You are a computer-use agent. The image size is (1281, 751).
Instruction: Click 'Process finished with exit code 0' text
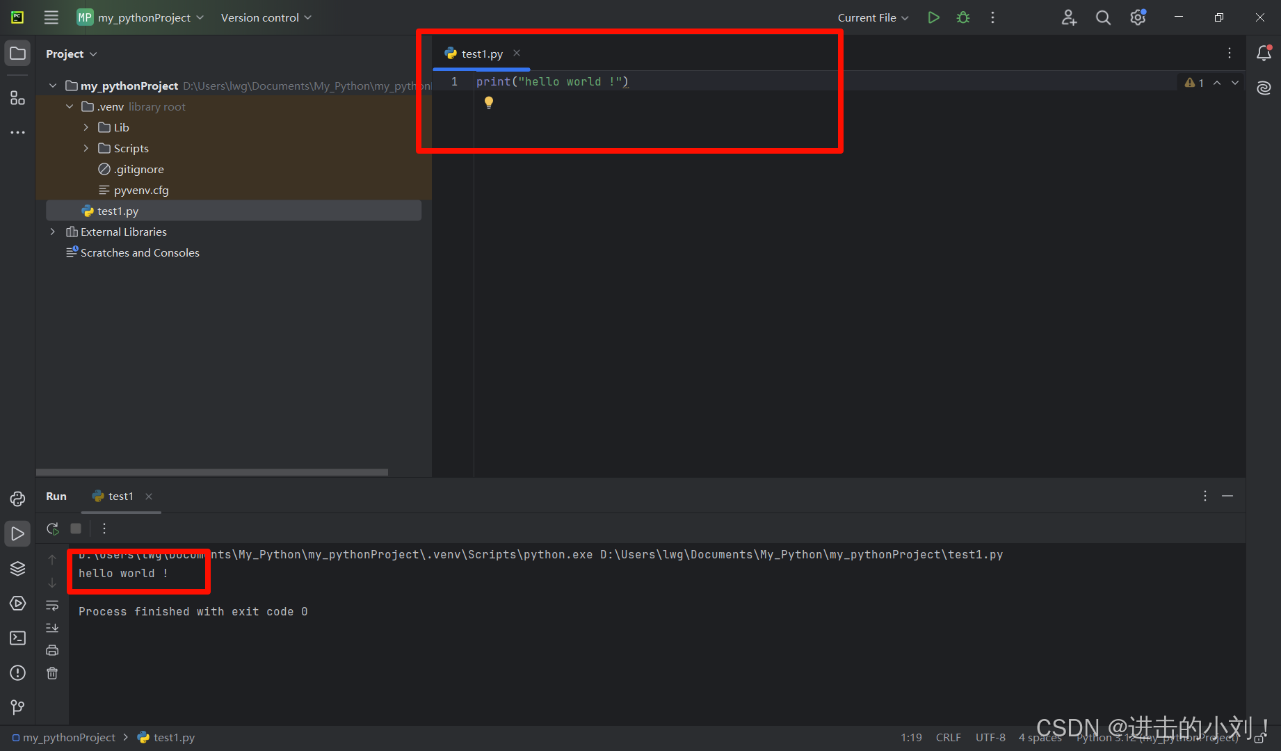click(x=193, y=611)
